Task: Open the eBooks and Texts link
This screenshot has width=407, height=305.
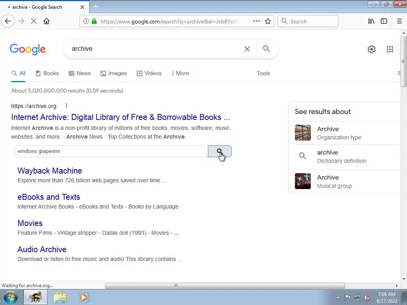Action: tap(48, 197)
